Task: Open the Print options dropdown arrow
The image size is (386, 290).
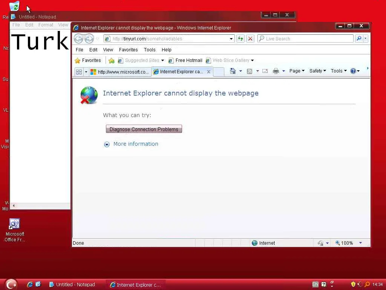Action: [x=283, y=71]
